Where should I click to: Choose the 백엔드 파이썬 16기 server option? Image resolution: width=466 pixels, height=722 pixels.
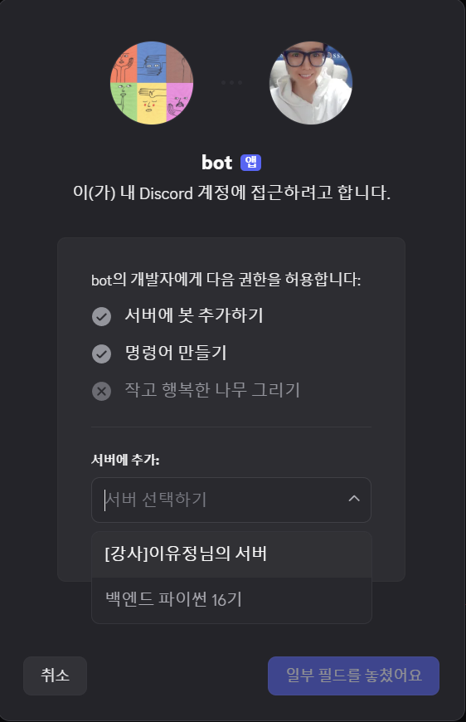click(x=232, y=600)
